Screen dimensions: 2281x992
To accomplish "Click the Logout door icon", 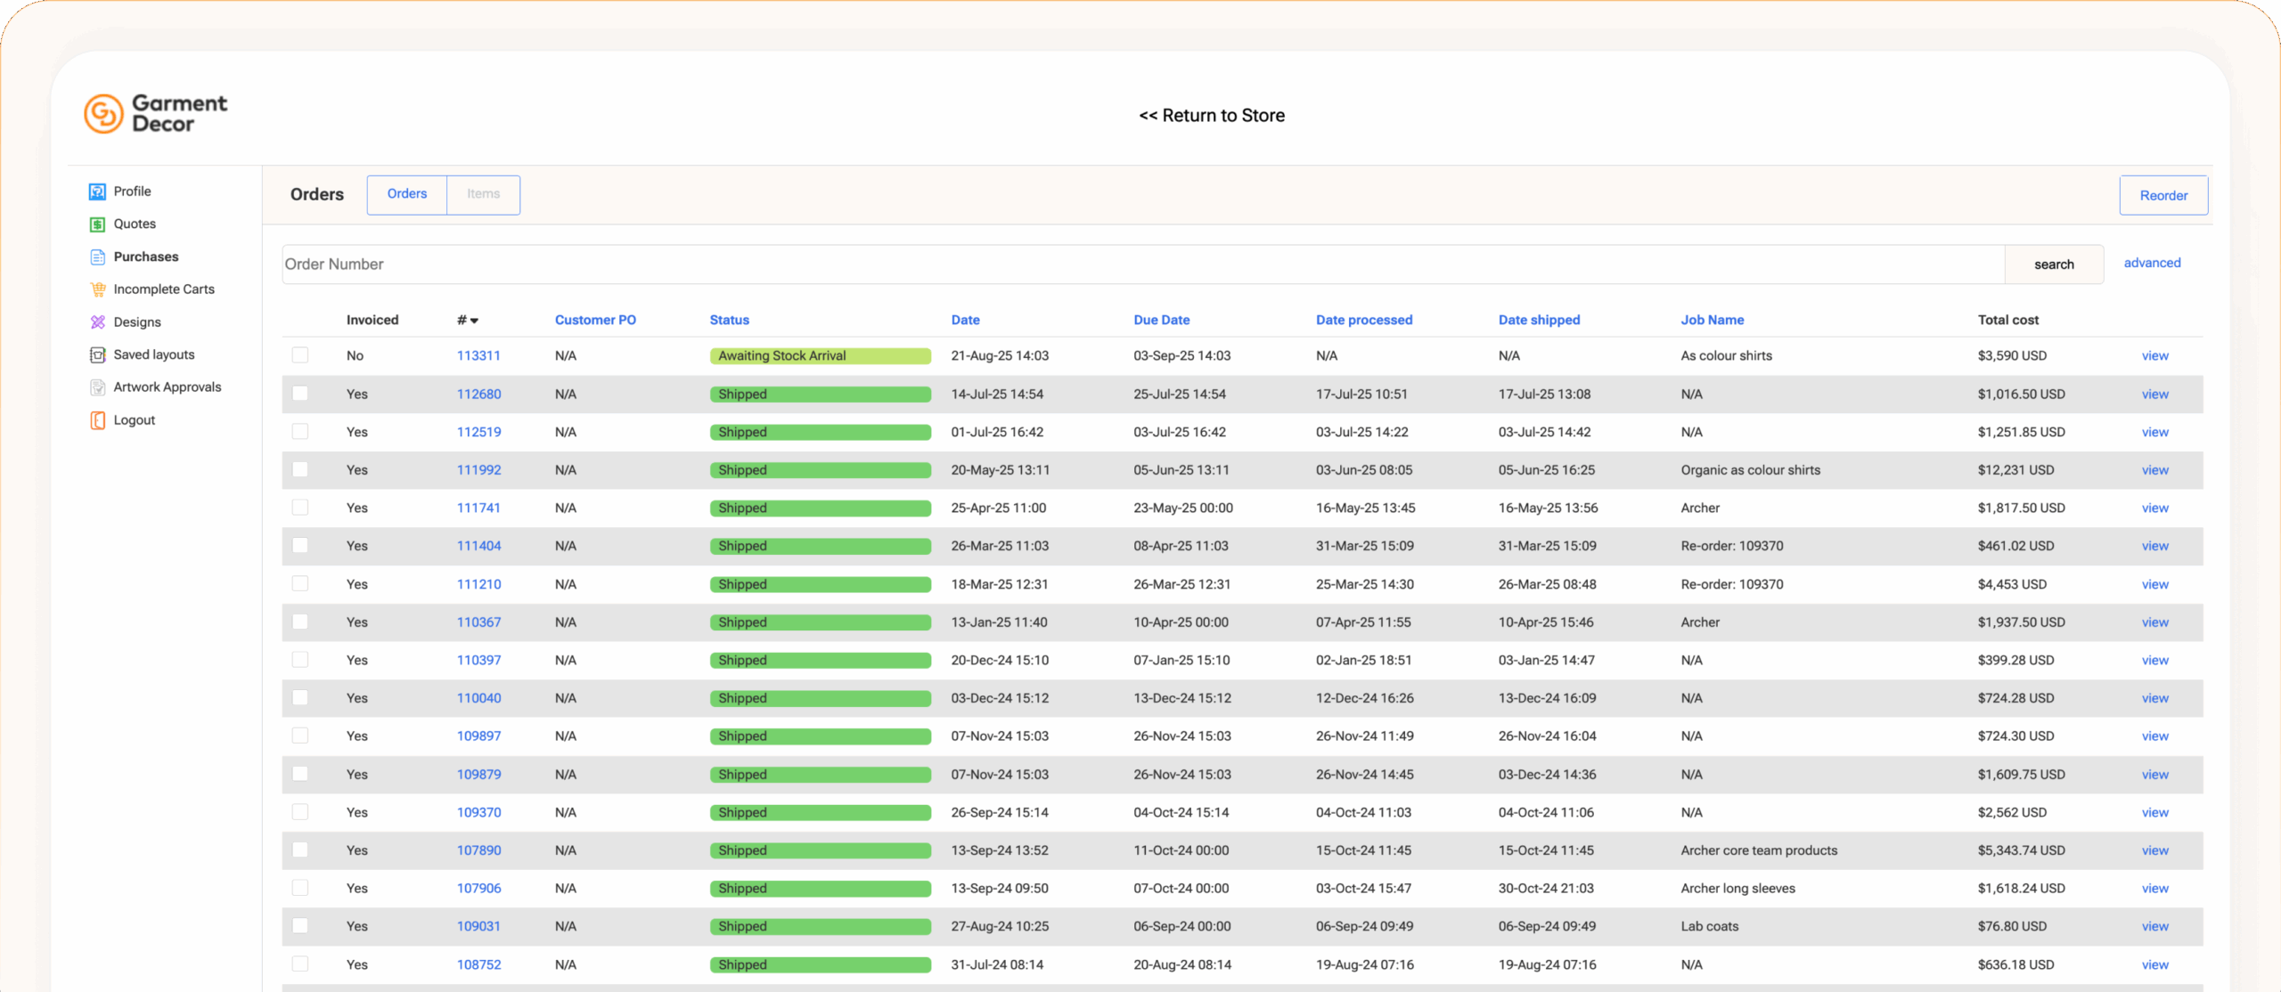I will pyautogui.click(x=97, y=420).
